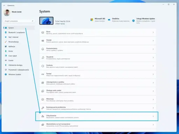Viewport: 179px width, 134px height.
Task: Click the Dźwięk speaker icon
Action: 43,41
